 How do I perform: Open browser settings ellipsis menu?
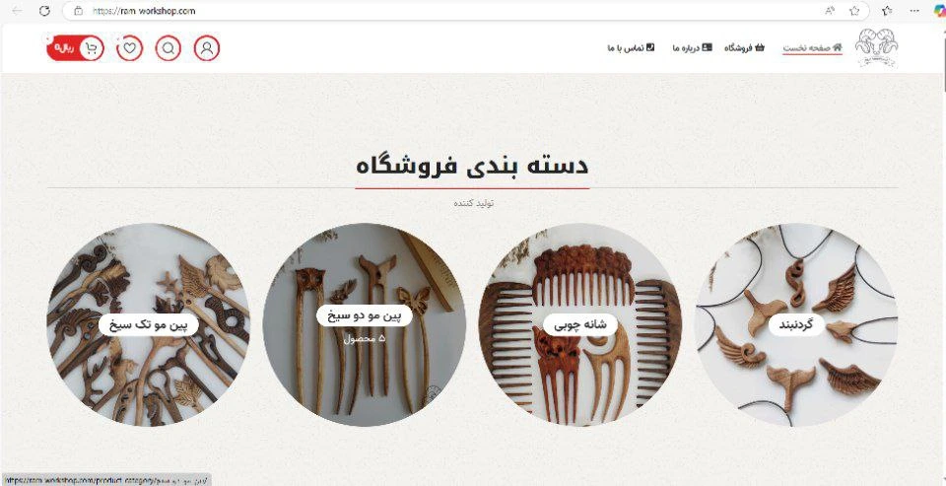point(914,10)
